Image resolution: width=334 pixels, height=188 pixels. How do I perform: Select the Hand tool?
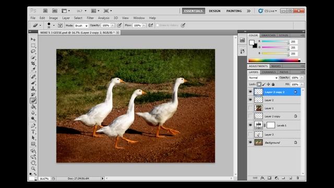pyautogui.click(x=33, y=163)
